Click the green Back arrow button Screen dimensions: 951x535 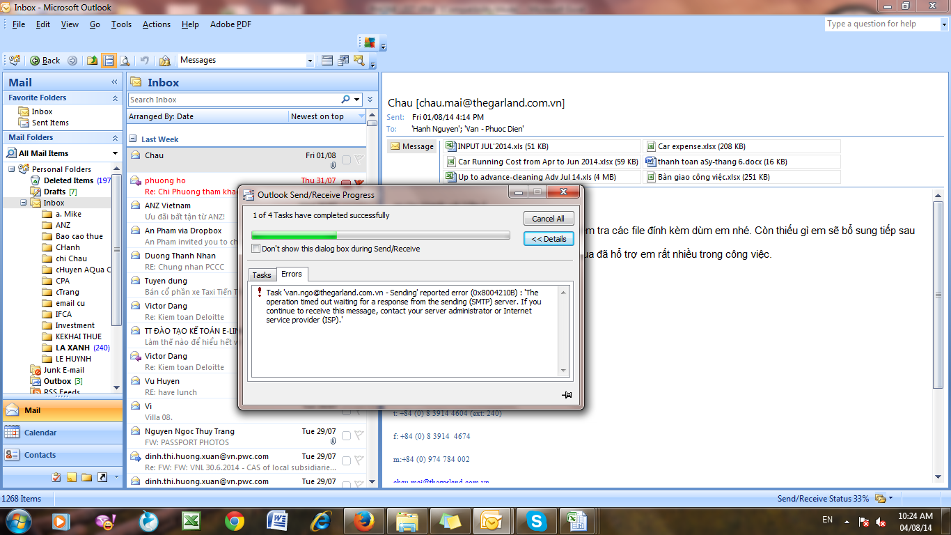pyautogui.click(x=45, y=61)
